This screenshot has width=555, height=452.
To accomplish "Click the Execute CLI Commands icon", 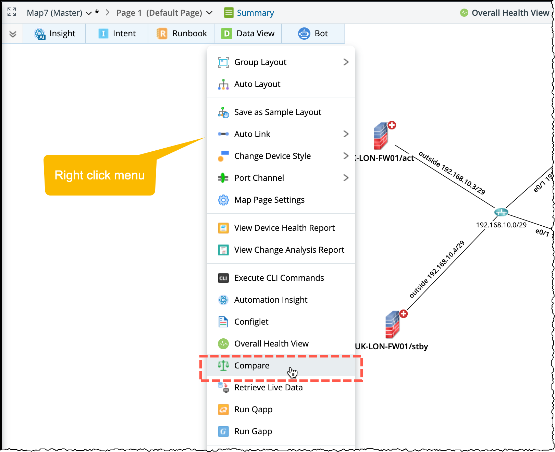I will [x=223, y=278].
